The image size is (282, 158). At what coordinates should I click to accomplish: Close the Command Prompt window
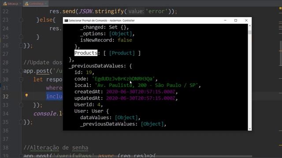click(246, 21)
